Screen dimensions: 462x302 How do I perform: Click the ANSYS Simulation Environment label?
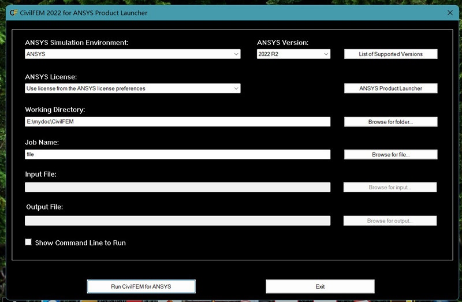(77, 42)
